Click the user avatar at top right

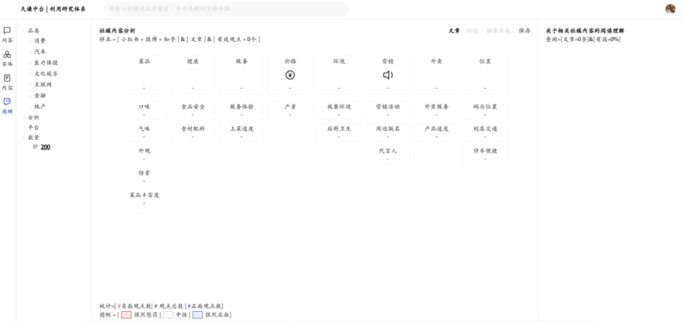(x=670, y=9)
